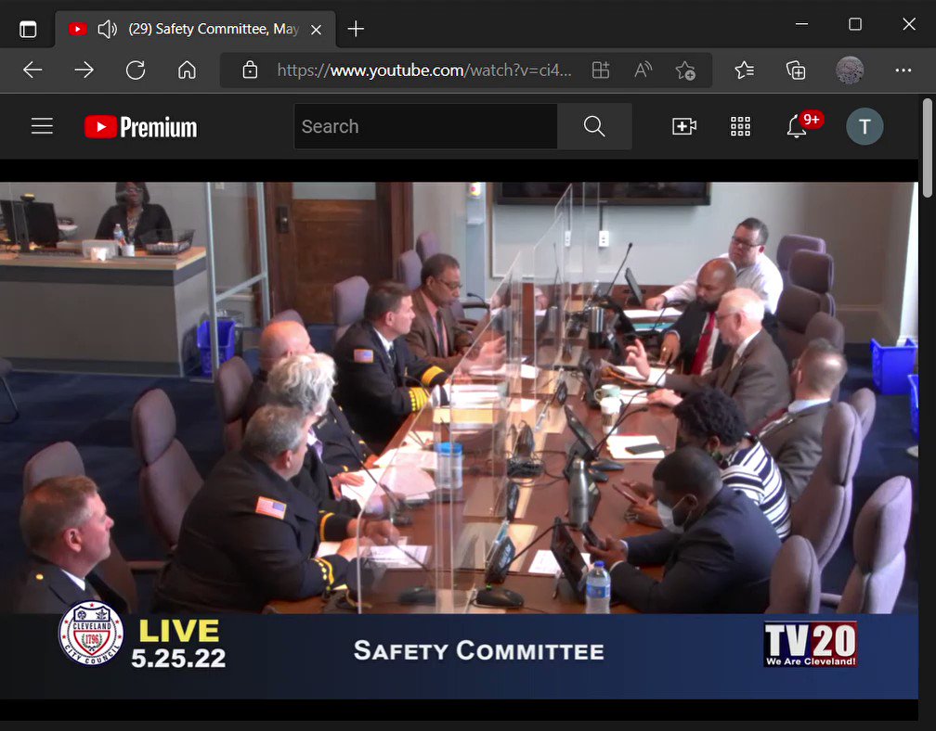The width and height of the screenshot is (936, 731).
Task: Open browser Settings and more menu
Action: (903, 71)
